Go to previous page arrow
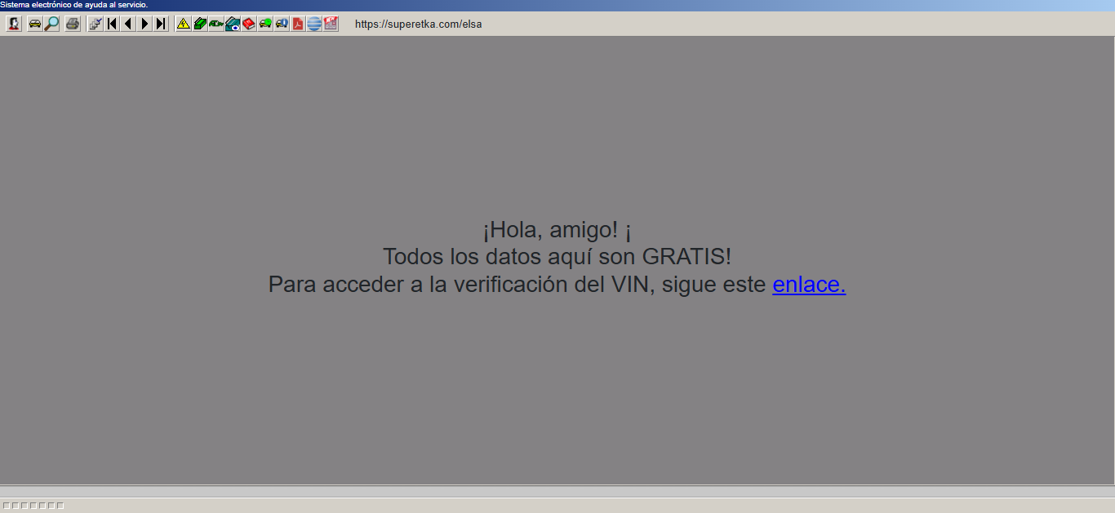1115x513 pixels. (x=128, y=24)
